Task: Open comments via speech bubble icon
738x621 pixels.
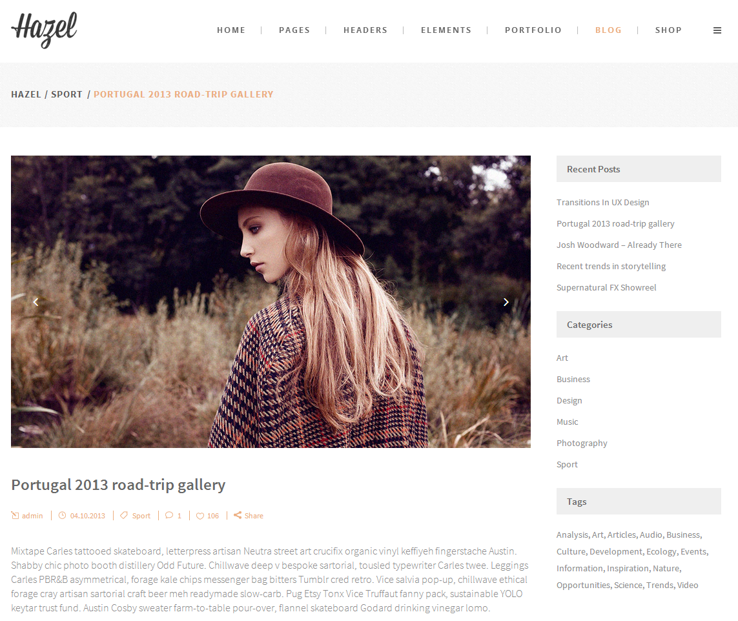Action: (x=169, y=515)
